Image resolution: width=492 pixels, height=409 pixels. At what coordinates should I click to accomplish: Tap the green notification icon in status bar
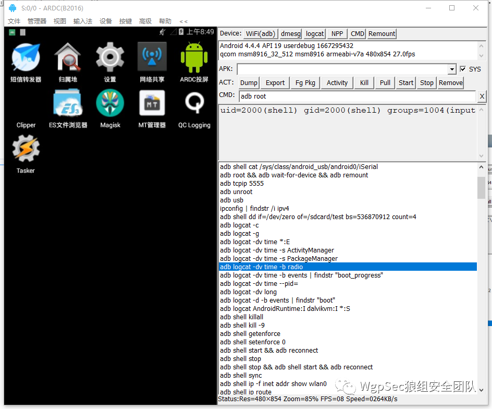click(12, 32)
